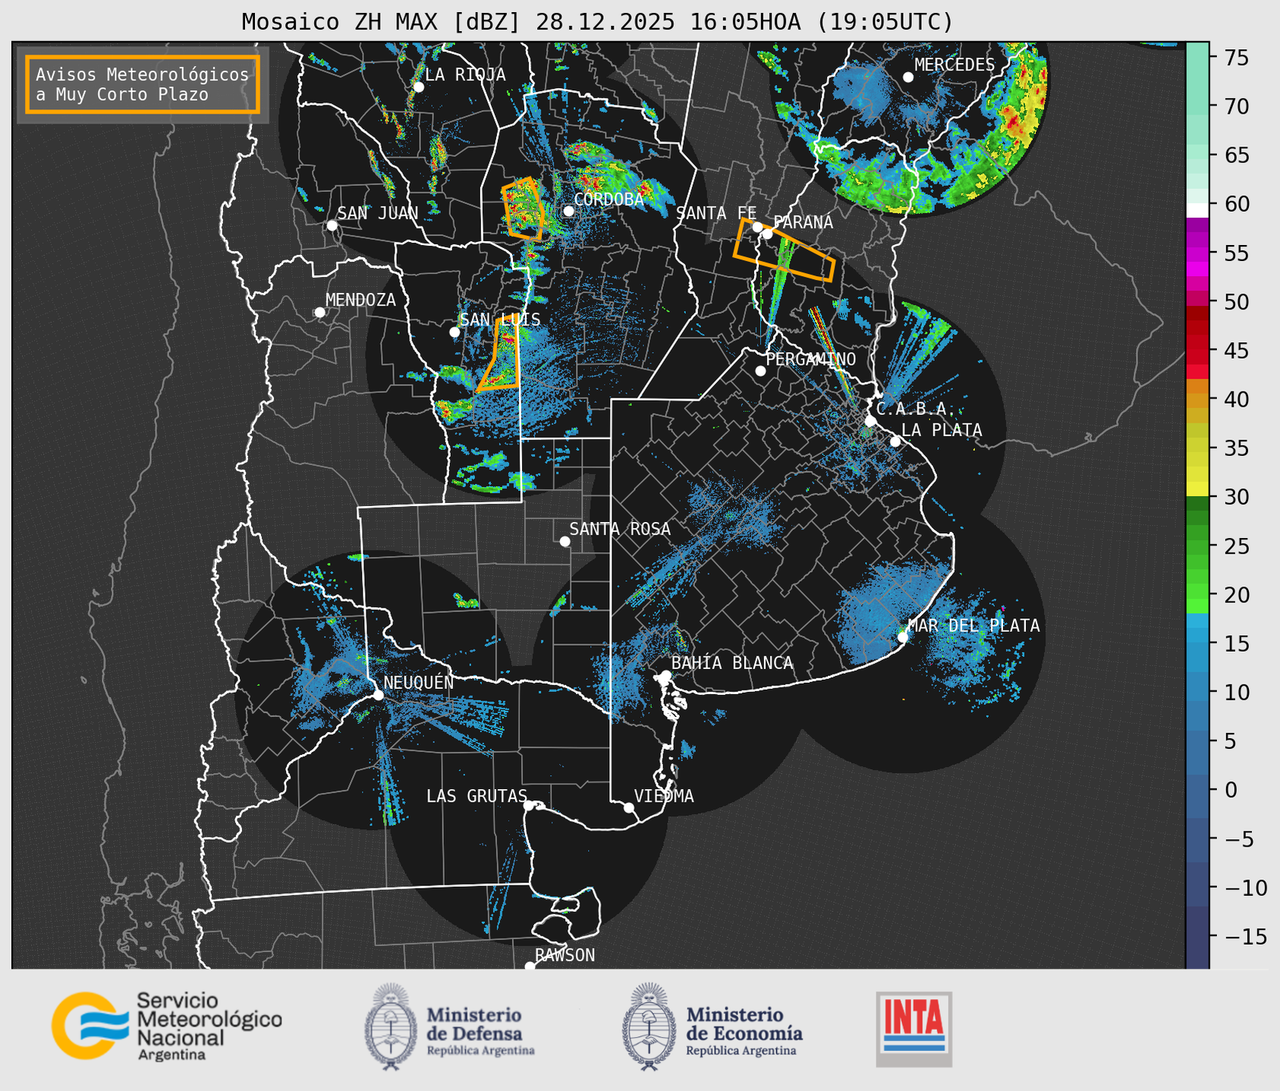
Task: Select the orange warning polygon west of Córdoba
Action: coord(524,209)
